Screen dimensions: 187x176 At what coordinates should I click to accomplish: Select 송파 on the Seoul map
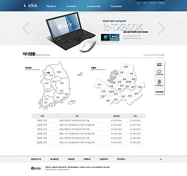pyautogui.click(x=137, y=93)
